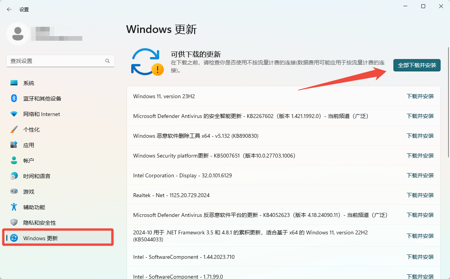The image size is (450, 279).
Task: Click Windows Security platform更新 update name
Action: pos(214,156)
